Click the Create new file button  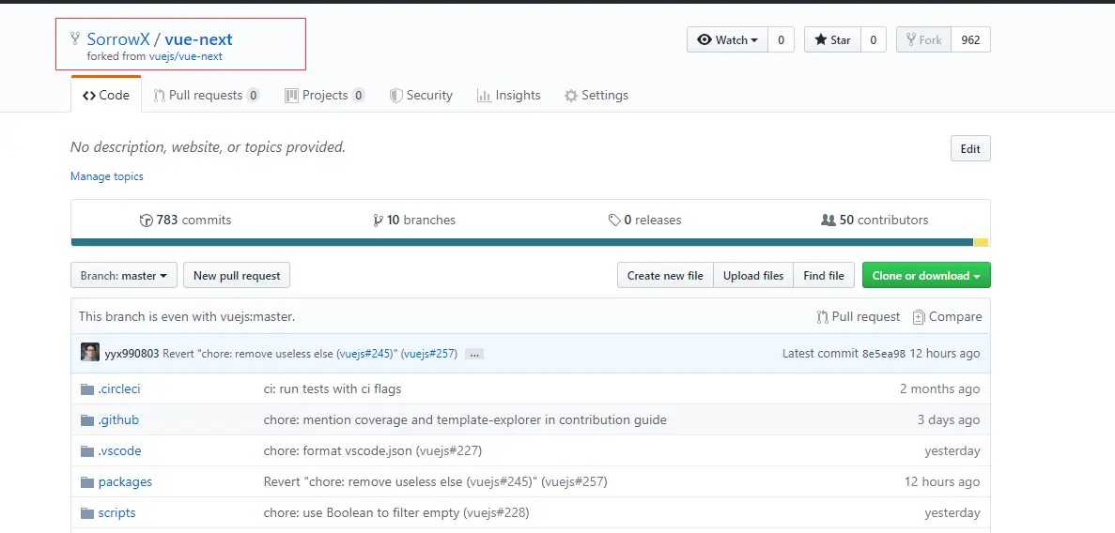665,275
